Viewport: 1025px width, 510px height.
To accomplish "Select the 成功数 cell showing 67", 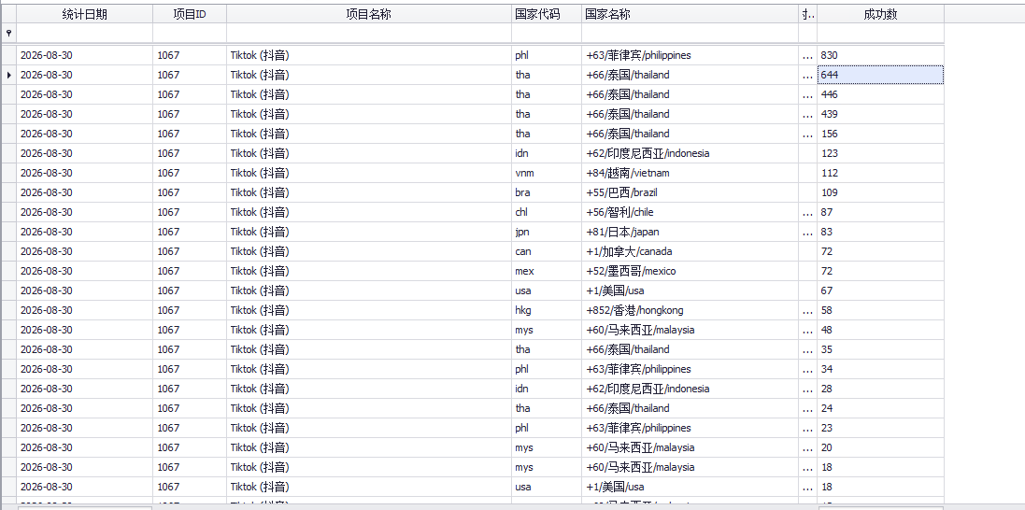I will [x=880, y=291].
